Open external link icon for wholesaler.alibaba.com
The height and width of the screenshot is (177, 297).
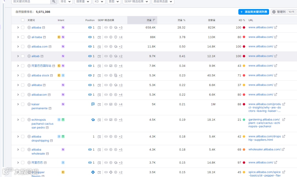click(283, 149)
